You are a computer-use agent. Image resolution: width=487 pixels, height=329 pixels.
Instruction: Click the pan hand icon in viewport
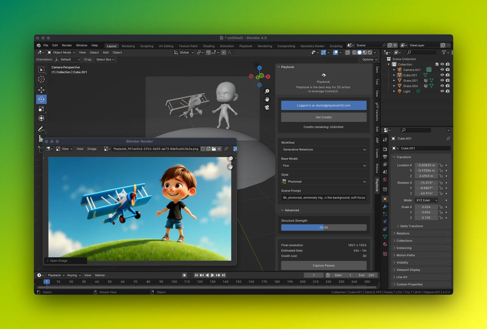click(267, 99)
